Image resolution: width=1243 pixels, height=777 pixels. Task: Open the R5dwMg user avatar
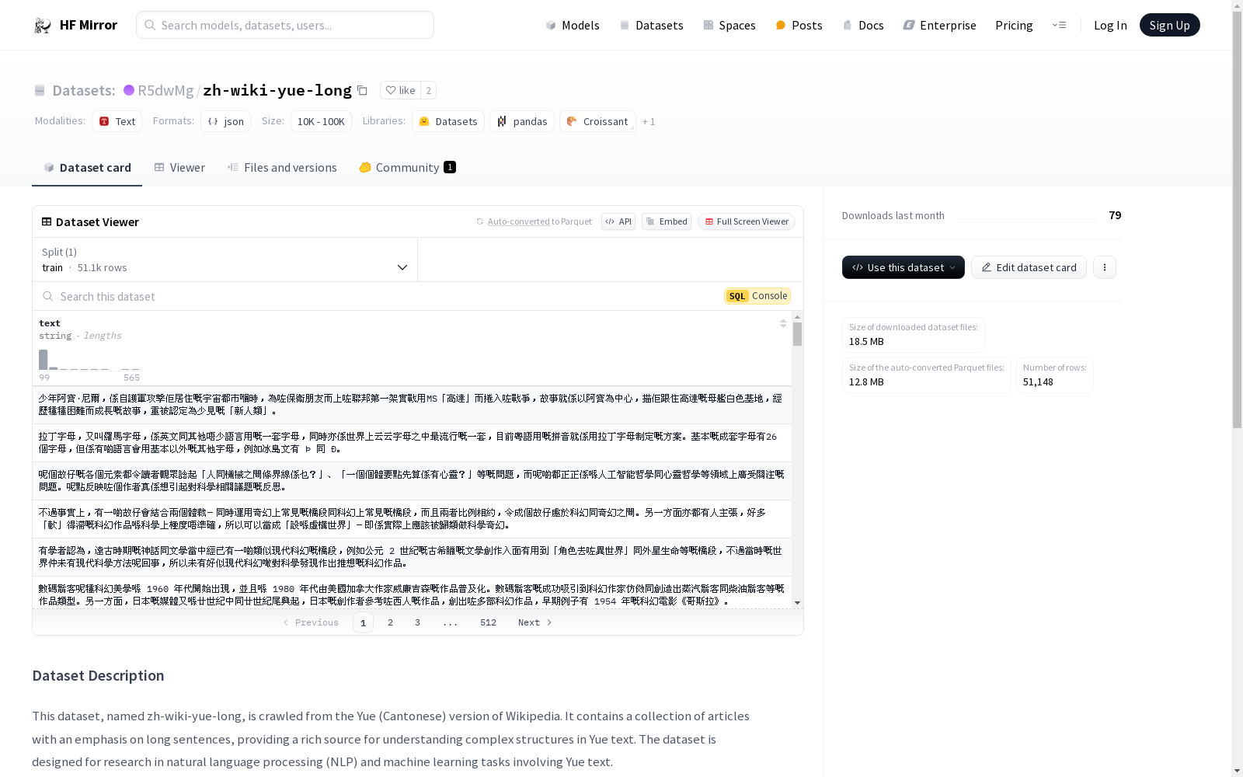coord(129,90)
